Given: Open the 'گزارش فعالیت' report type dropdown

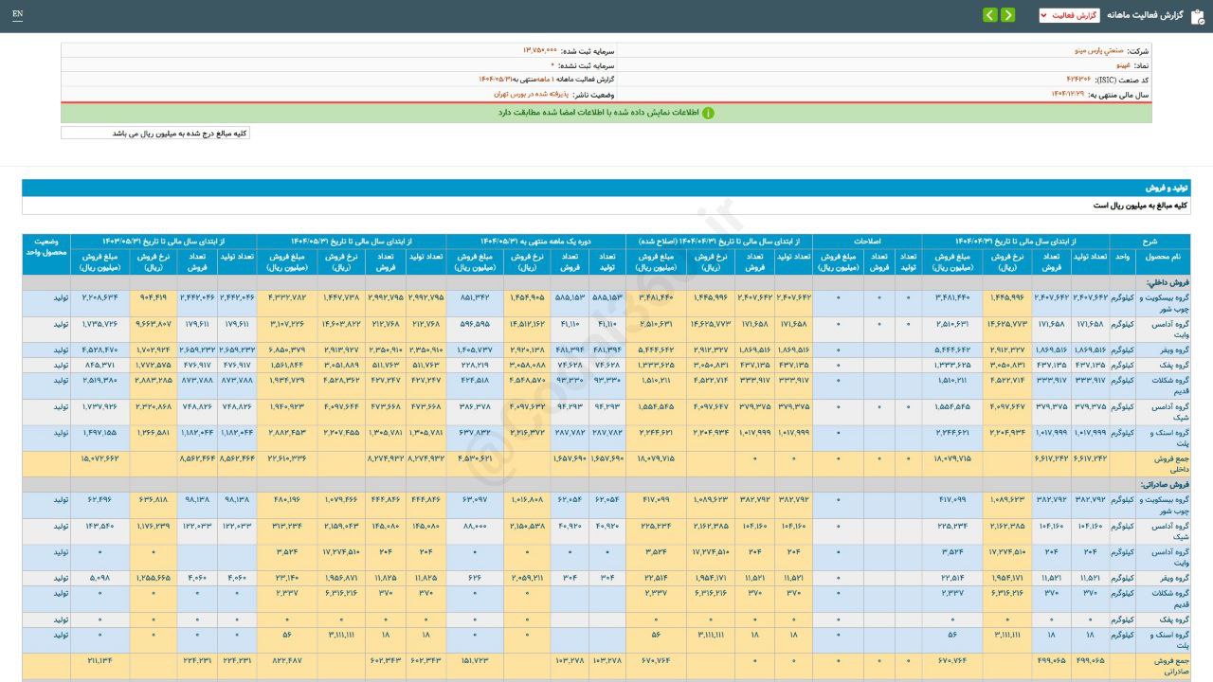Looking at the screenshot, I should click(1069, 15).
